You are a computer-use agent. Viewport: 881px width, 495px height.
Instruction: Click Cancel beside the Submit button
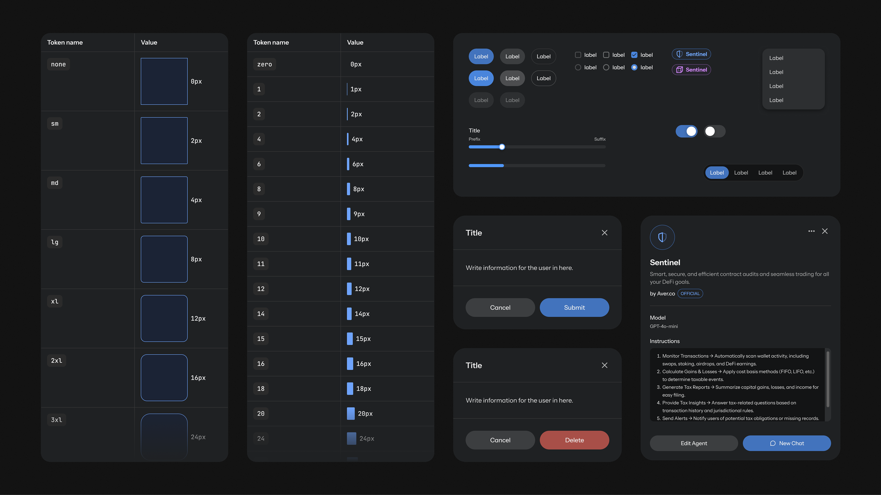500,308
